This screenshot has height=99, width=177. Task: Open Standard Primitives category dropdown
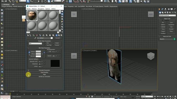pyautogui.click(x=167, y=15)
